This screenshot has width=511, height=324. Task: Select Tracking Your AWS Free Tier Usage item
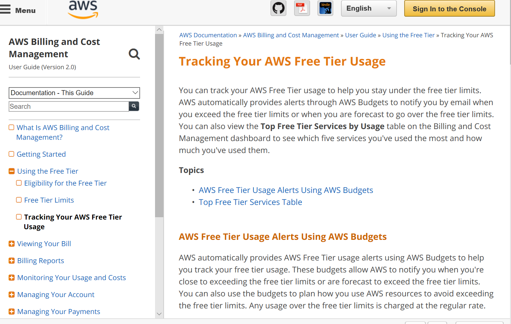pos(73,222)
